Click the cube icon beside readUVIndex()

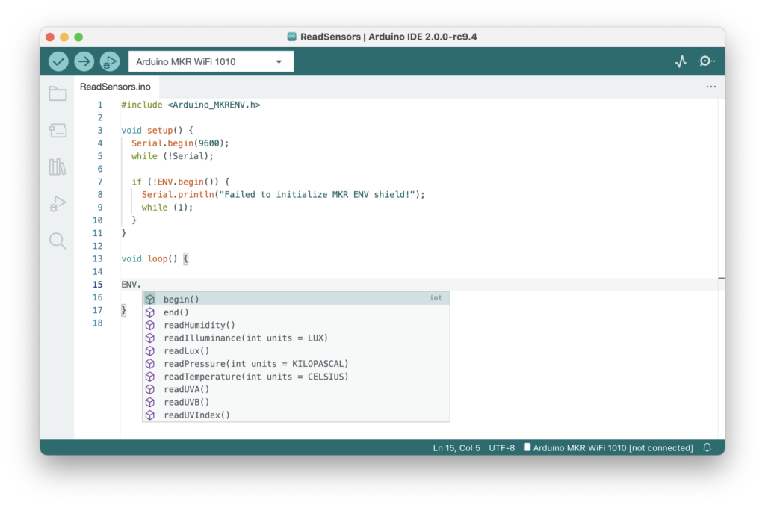point(150,415)
